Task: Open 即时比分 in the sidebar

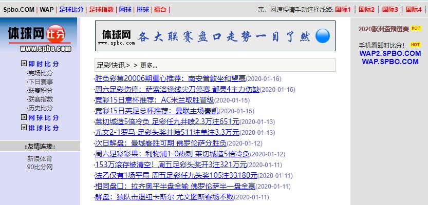Action: [44, 64]
